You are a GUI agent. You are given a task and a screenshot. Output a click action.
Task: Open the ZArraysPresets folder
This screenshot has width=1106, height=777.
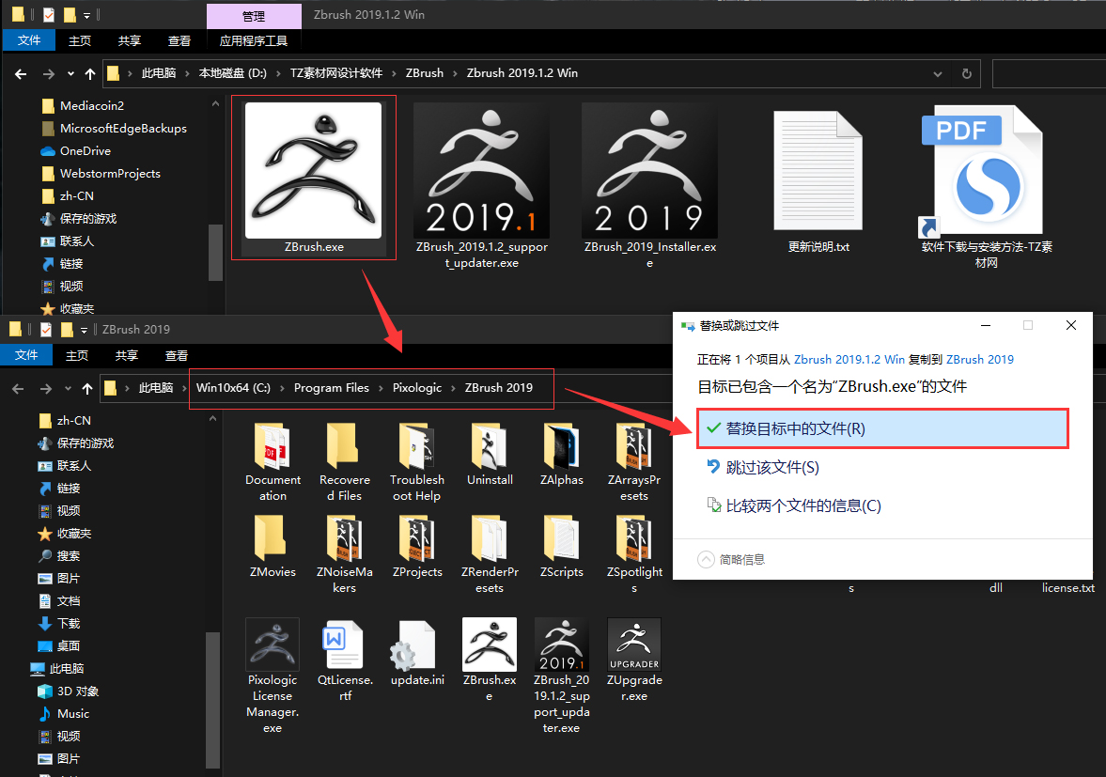point(634,462)
